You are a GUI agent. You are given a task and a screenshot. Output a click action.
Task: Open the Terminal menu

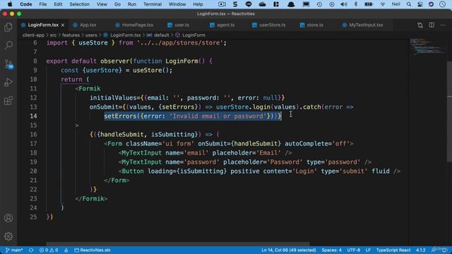click(153, 4)
